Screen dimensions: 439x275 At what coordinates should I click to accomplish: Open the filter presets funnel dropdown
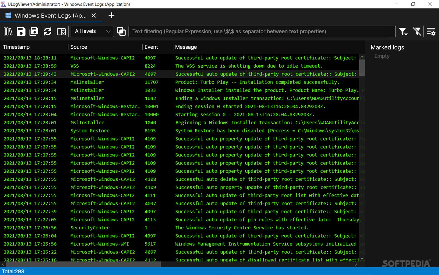(404, 31)
